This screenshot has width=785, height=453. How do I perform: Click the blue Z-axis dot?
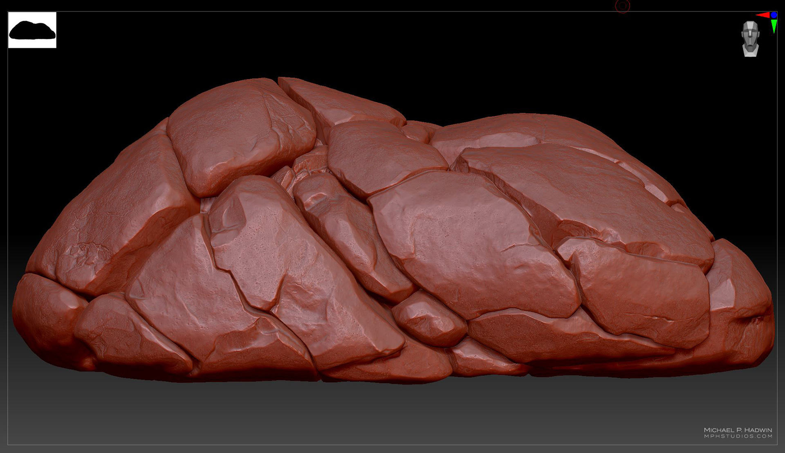click(774, 15)
